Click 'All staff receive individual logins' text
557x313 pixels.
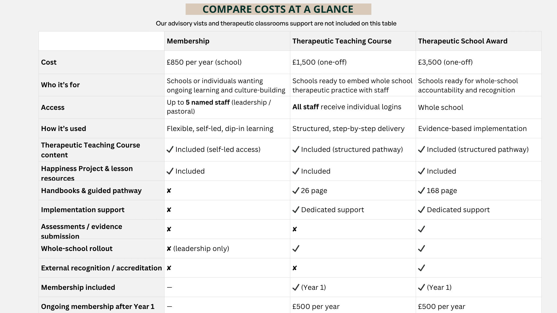(347, 107)
